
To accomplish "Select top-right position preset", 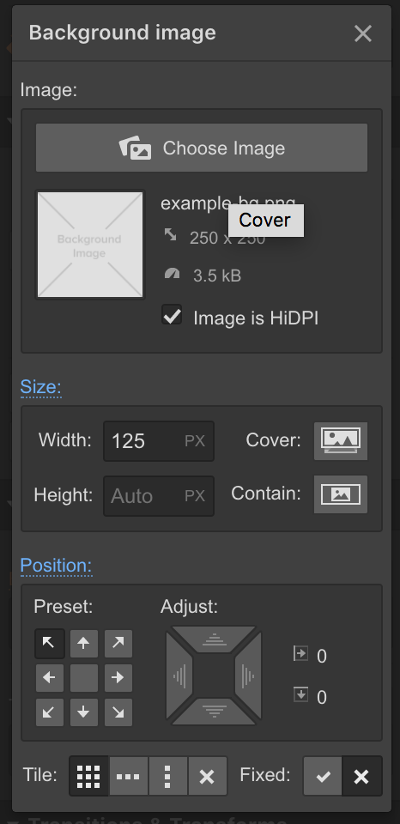I will (x=118, y=643).
